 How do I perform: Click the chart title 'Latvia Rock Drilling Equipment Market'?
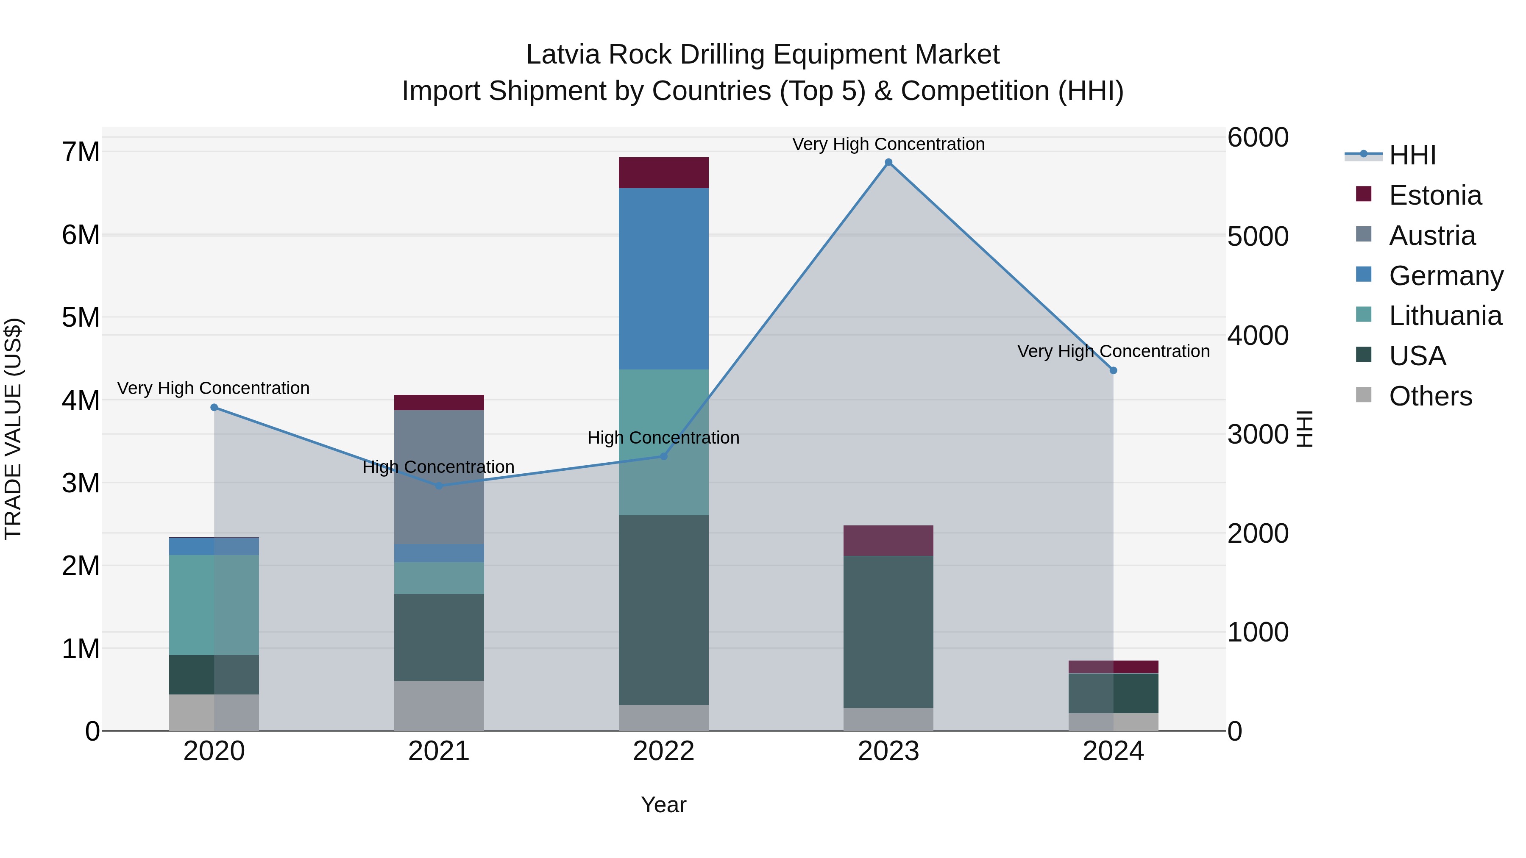(x=763, y=55)
